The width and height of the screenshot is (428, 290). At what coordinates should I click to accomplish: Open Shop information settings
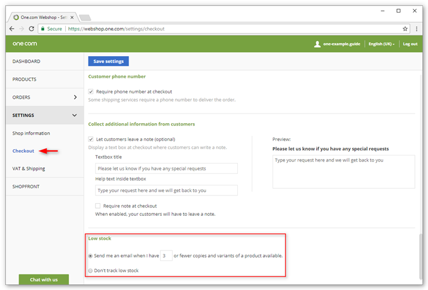31,133
